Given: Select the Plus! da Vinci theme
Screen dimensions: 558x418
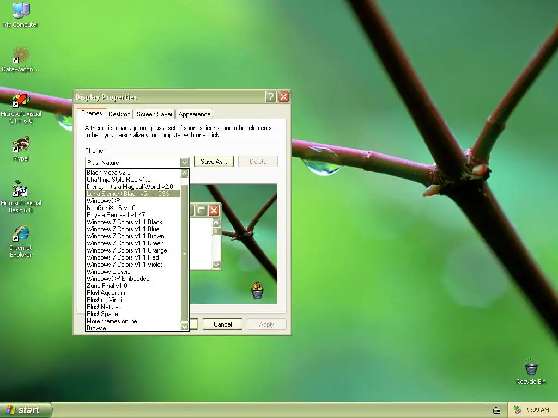Looking at the screenshot, I should 133,300.
